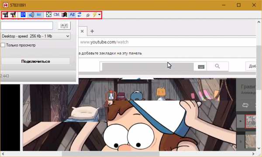Click the lightning bolt actions icon

(95, 15)
